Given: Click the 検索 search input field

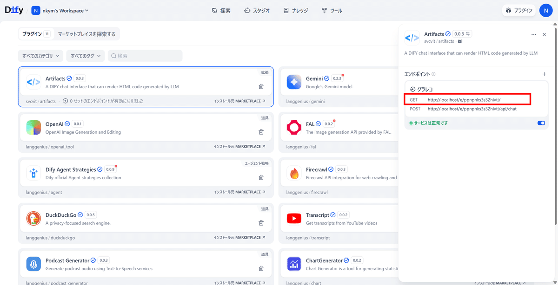Looking at the screenshot, I should tap(145, 55).
